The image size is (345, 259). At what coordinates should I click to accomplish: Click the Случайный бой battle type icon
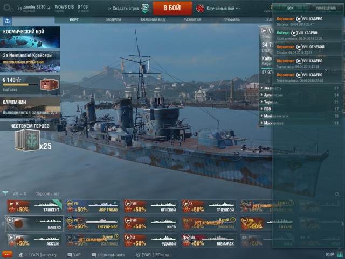click(200, 9)
